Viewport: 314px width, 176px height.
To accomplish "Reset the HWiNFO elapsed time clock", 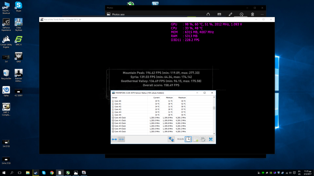I will click(x=188, y=139).
